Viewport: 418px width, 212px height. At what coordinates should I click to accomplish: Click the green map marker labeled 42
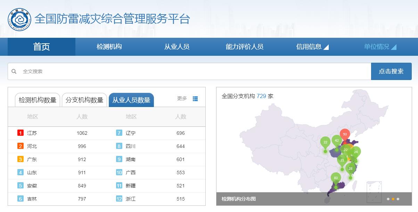[336, 140]
